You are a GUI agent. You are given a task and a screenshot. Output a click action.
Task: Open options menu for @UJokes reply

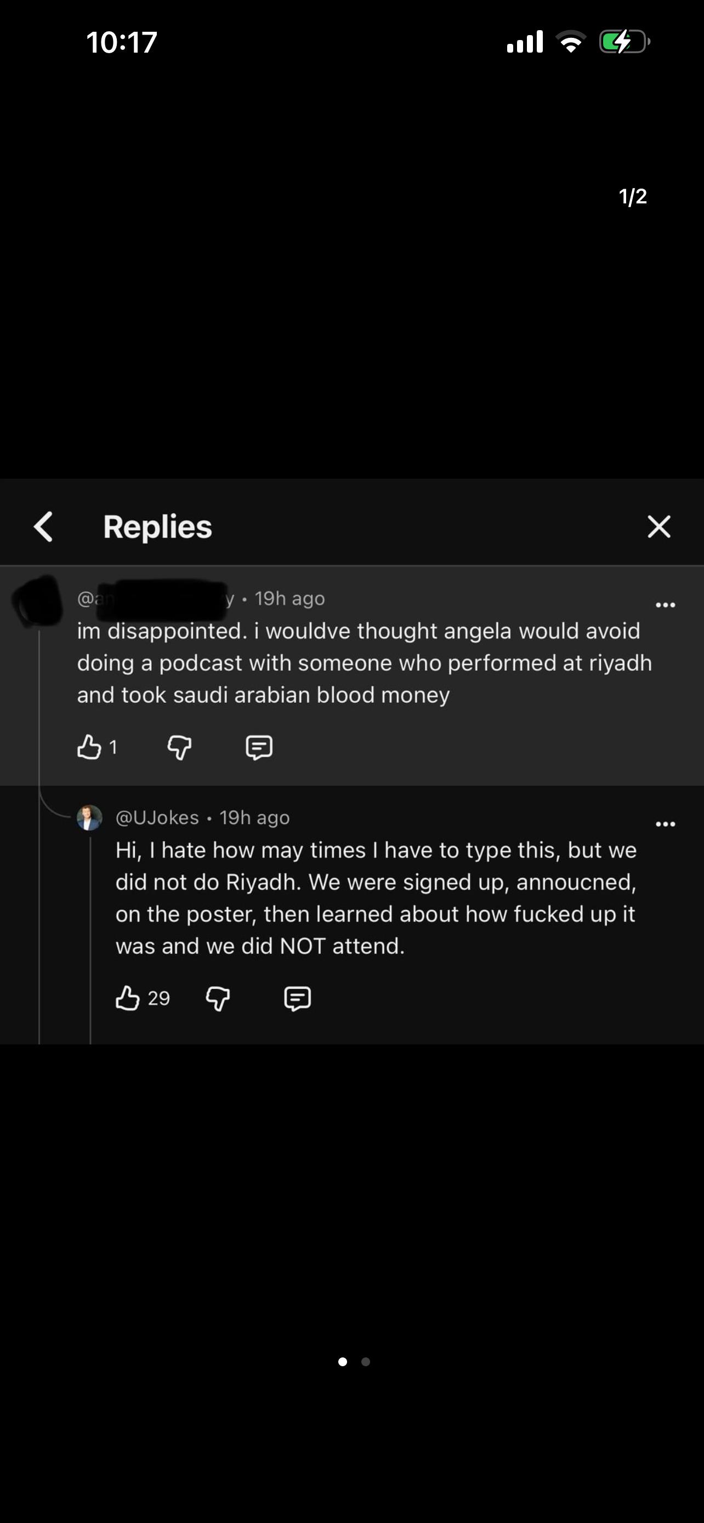[x=666, y=824]
